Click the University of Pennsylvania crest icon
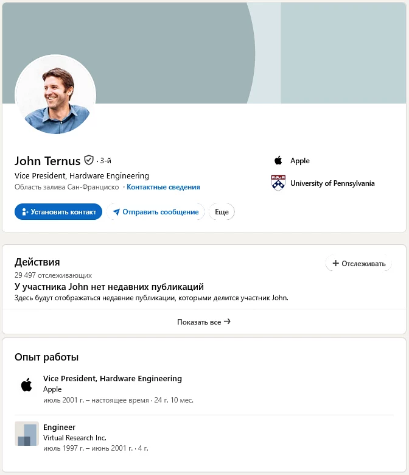409x475 pixels. (278, 183)
